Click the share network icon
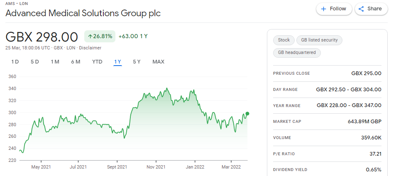The width and height of the screenshot is (396, 176). coord(362,9)
